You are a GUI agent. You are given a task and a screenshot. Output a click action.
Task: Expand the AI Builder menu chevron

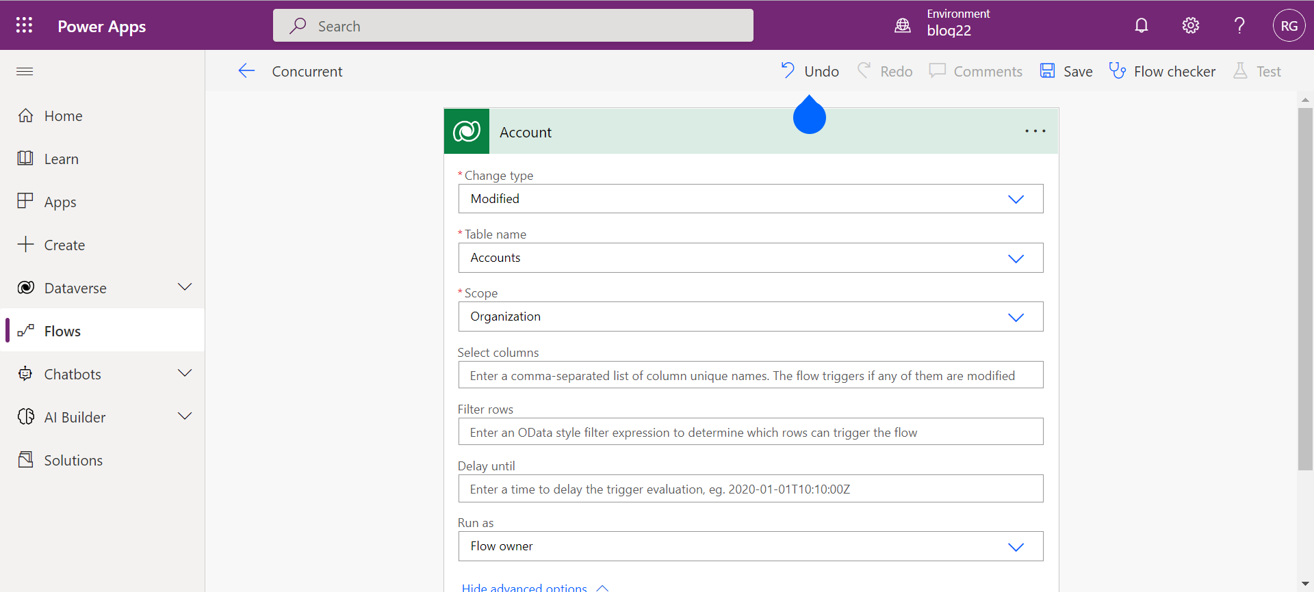[x=185, y=416]
